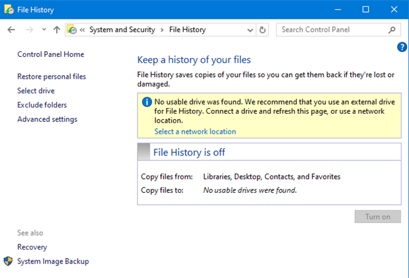The width and height of the screenshot is (409, 278).
Task: Click the 'See also' label
Action: tap(30, 233)
